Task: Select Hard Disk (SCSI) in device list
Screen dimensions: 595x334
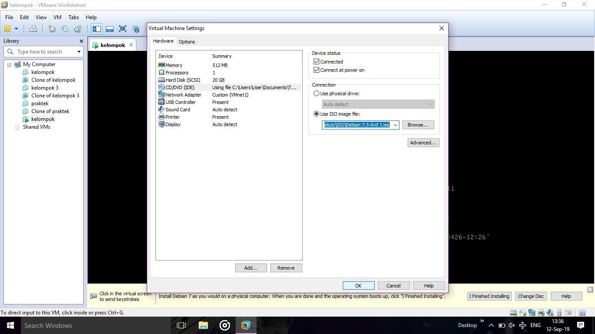Action: click(229, 80)
